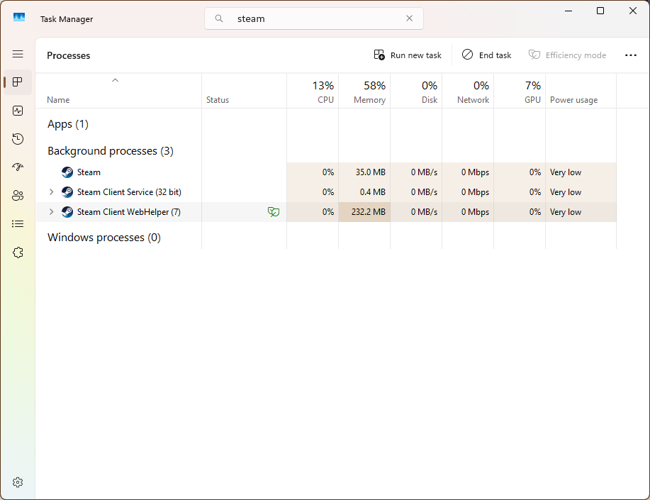650x500 pixels.
Task: Click End task button
Action: 487,55
